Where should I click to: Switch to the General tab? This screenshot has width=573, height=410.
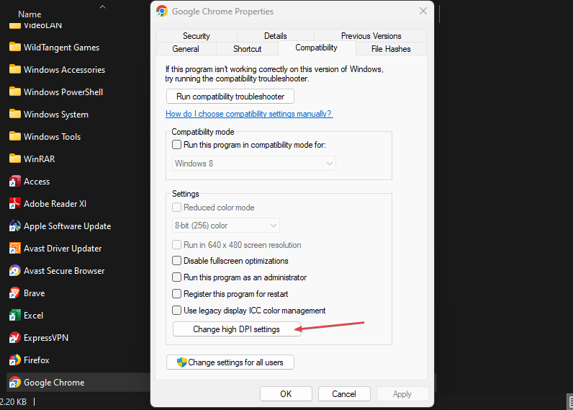tap(186, 49)
